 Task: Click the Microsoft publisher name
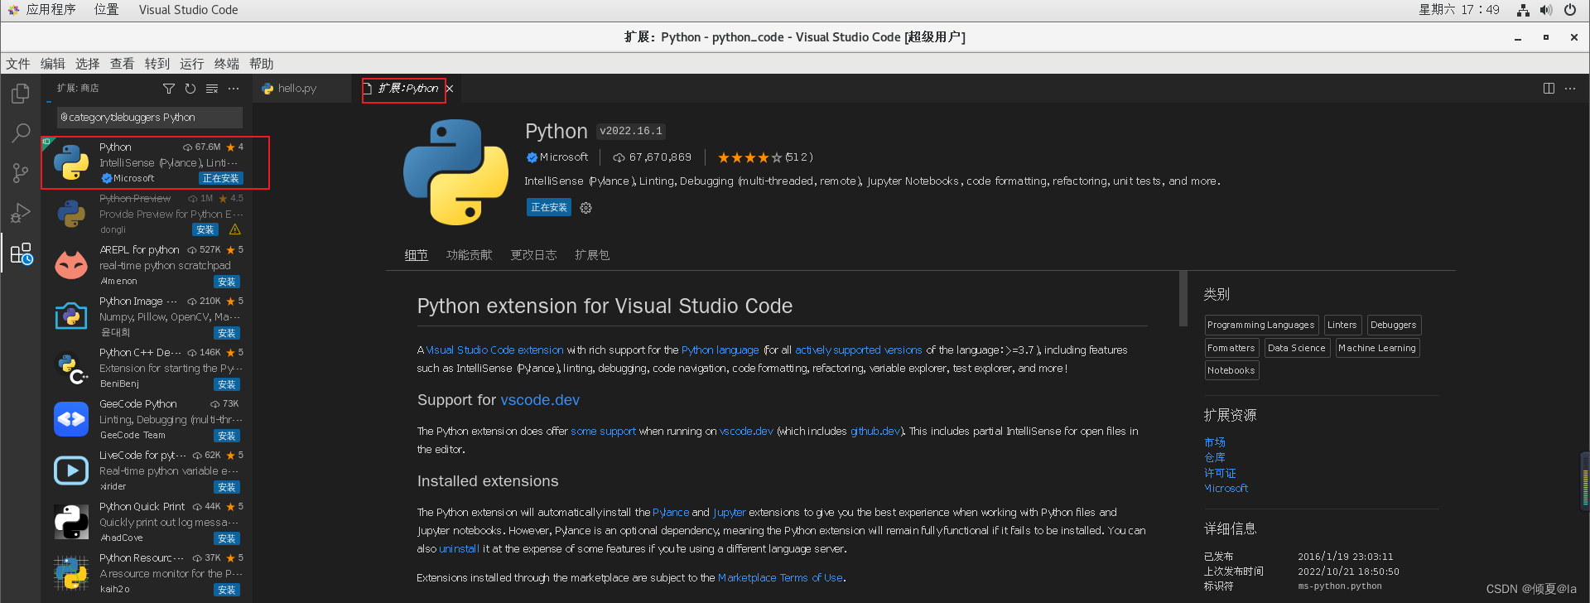point(564,157)
